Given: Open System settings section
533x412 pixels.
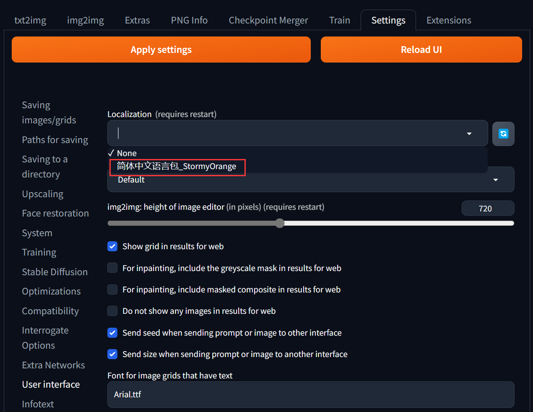Looking at the screenshot, I should pos(37,233).
